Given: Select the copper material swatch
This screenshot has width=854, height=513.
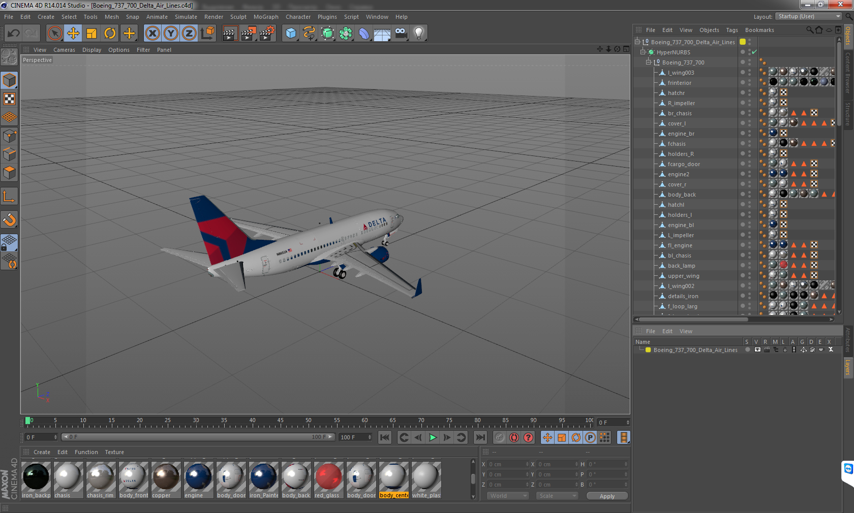Looking at the screenshot, I should pyautogui.click(x=166, y=480).
